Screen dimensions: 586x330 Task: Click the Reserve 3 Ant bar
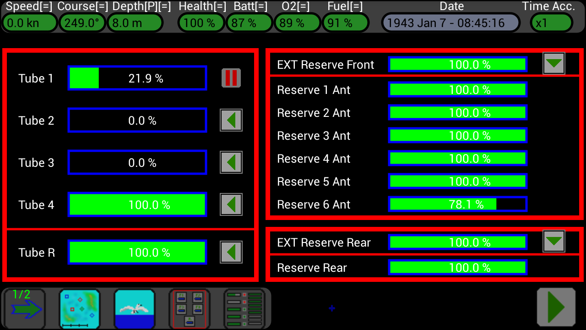(x=458, y=135)
